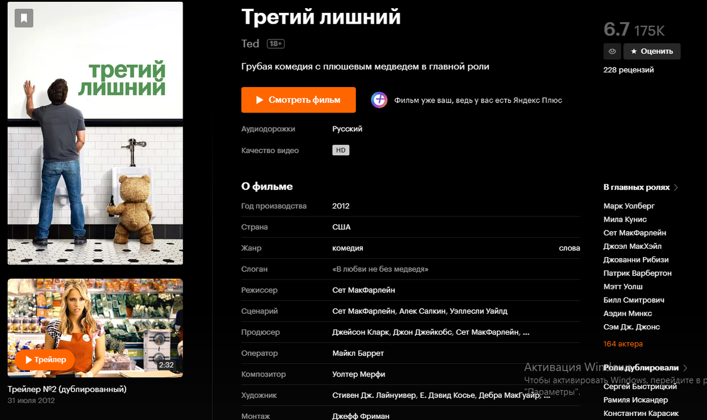This screenshot has height=420, width=707.
Task: Show more producers via the ellipsis
Action: tap(526, 332)
